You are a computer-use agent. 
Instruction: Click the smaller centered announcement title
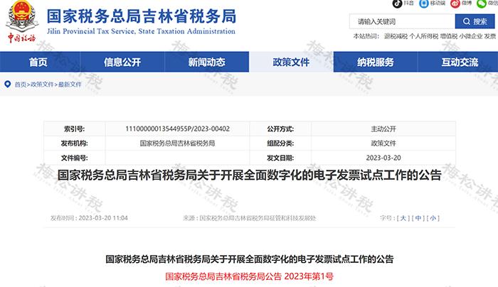coord(249,259)
